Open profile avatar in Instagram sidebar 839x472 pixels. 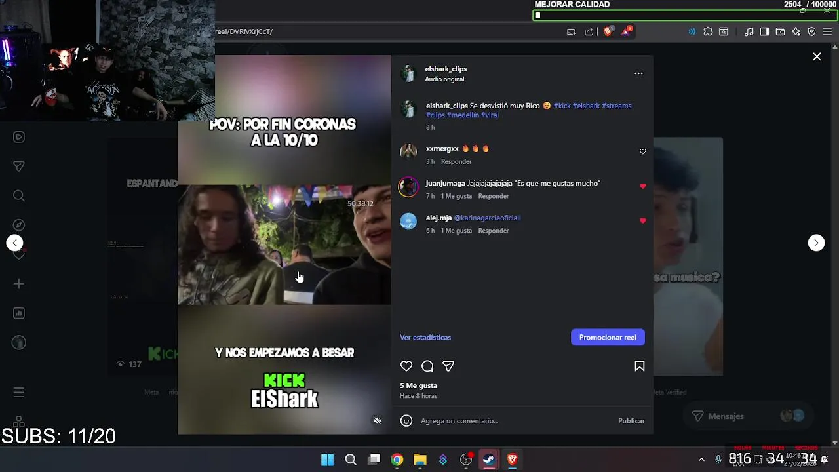click(19, 342)
